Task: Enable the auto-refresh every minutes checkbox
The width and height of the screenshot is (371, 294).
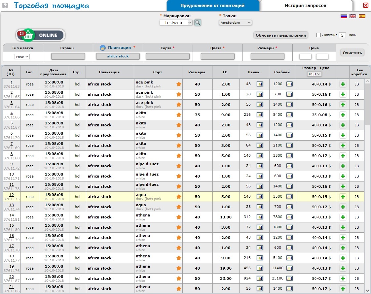Action: tap(318, 35)
